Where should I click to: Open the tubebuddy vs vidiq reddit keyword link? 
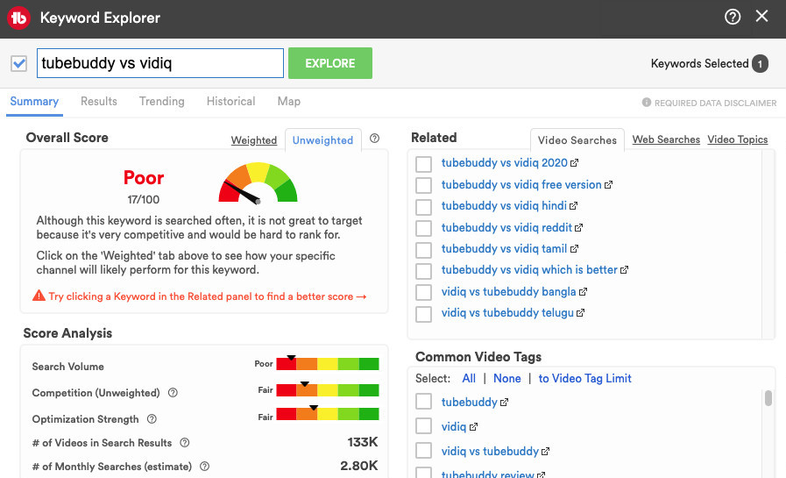pos(506,228)
